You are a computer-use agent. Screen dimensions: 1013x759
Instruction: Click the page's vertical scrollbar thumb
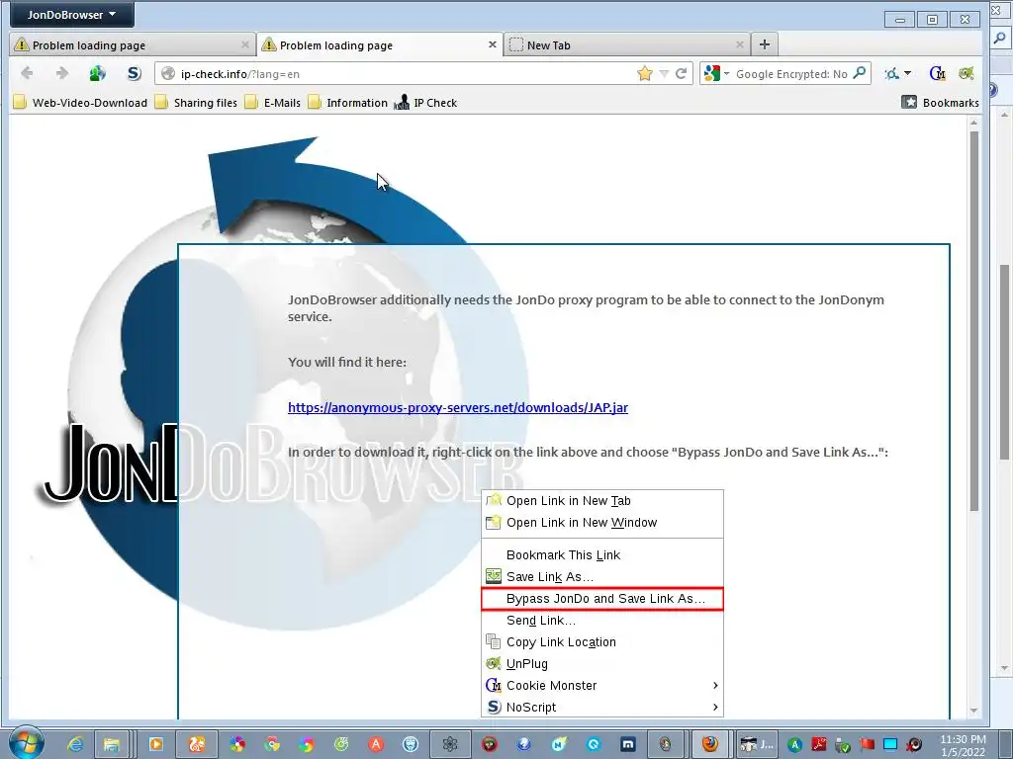[x=973, y=321]
